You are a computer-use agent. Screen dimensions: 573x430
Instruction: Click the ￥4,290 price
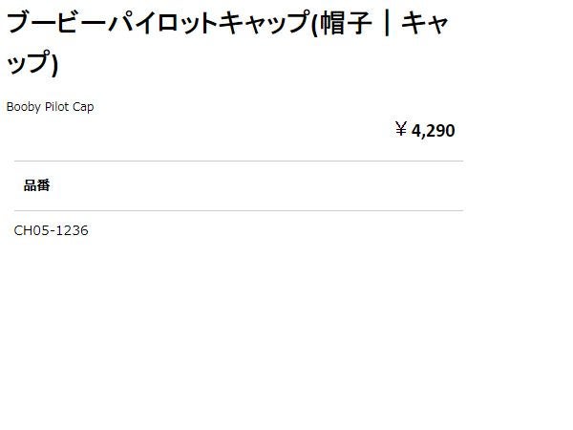[x=425, y=131]
